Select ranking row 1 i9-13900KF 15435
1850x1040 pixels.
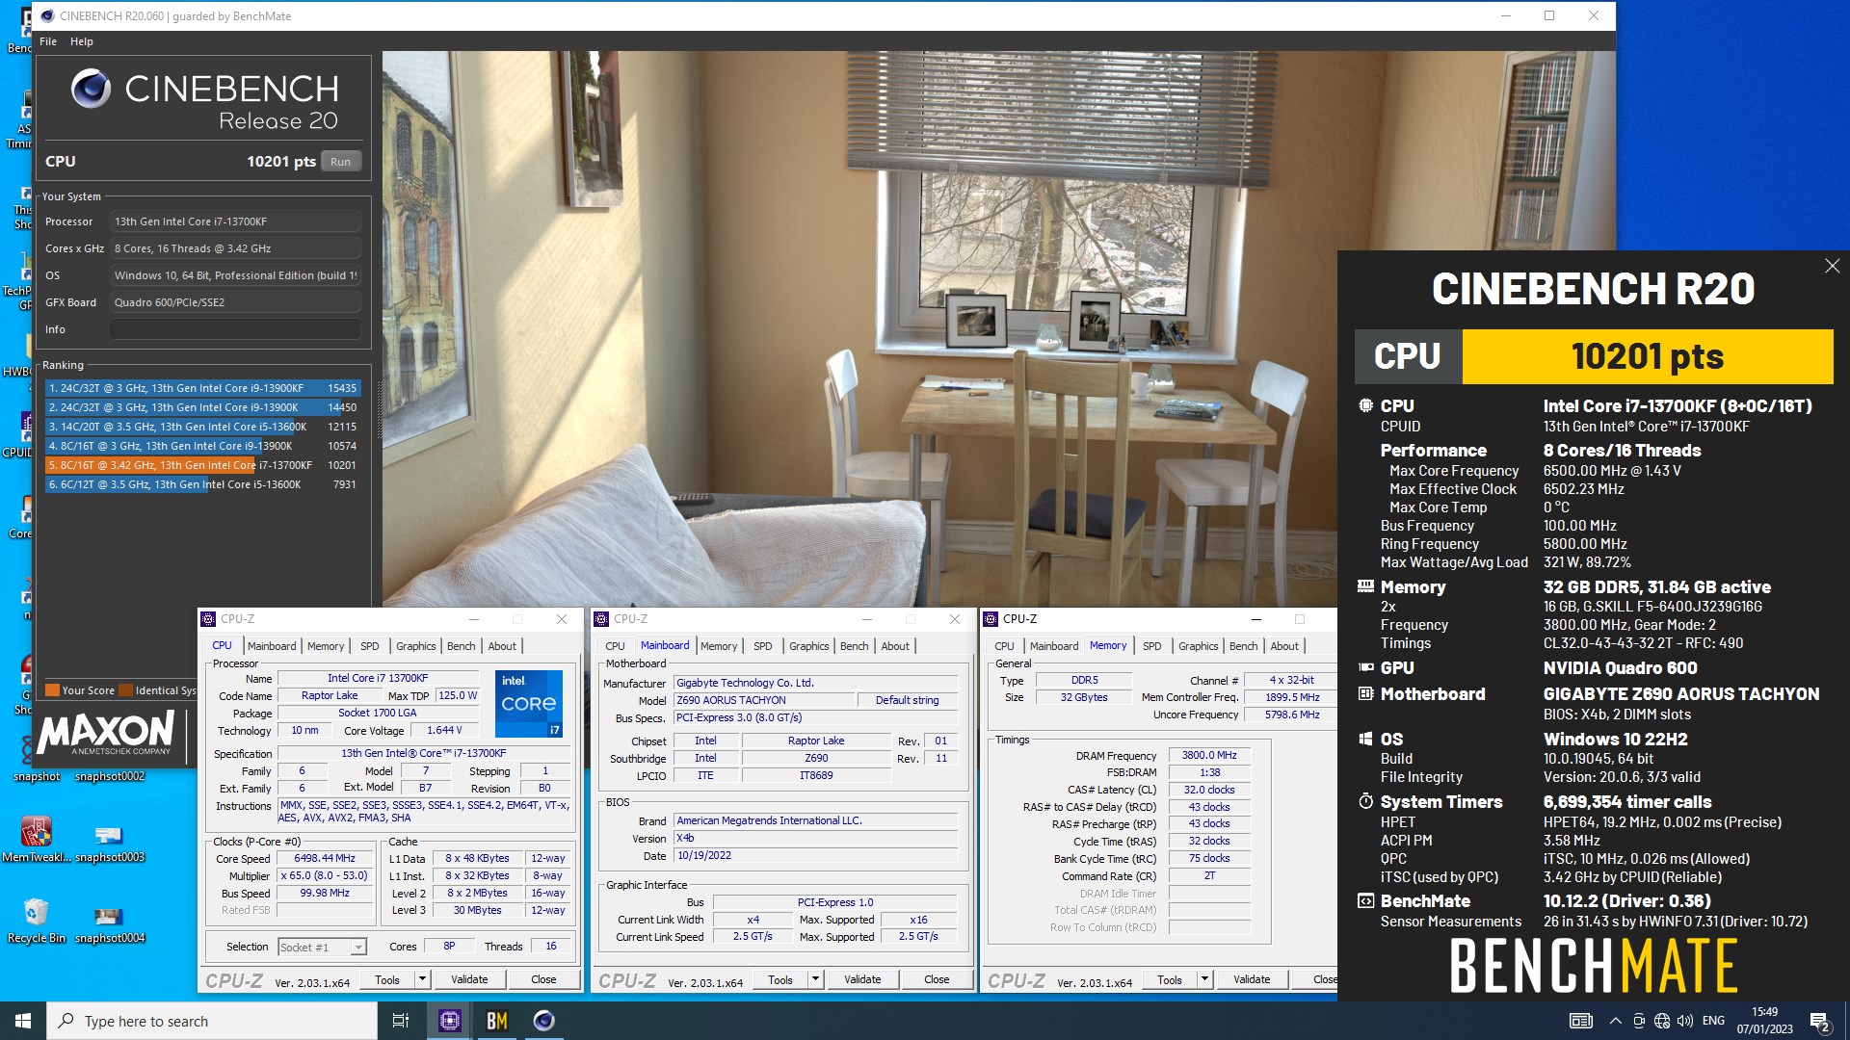coord(202,388)
